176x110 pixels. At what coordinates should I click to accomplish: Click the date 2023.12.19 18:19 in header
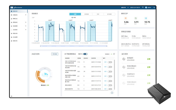(x=135, y=8)
